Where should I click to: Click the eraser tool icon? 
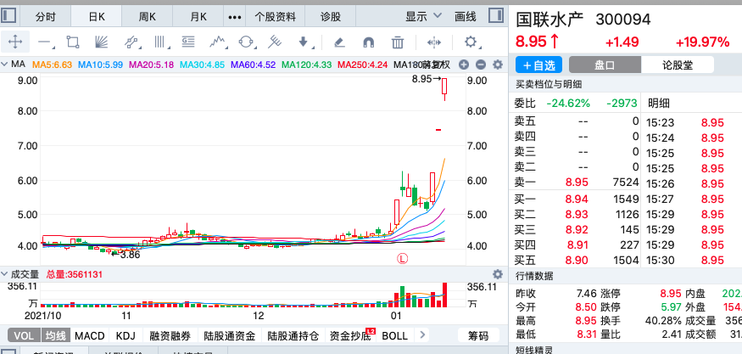[x=339, y=42]
